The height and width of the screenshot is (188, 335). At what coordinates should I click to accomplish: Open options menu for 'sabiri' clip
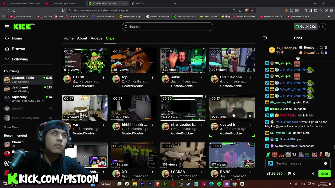click(x=202, y=78)
